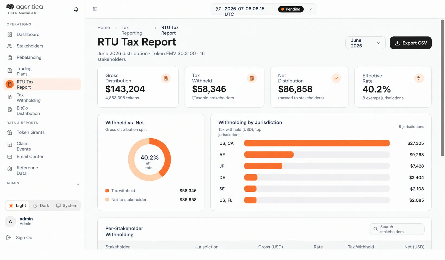Click the Net to stakeholders legend swatch

click(x=107, y=200)
